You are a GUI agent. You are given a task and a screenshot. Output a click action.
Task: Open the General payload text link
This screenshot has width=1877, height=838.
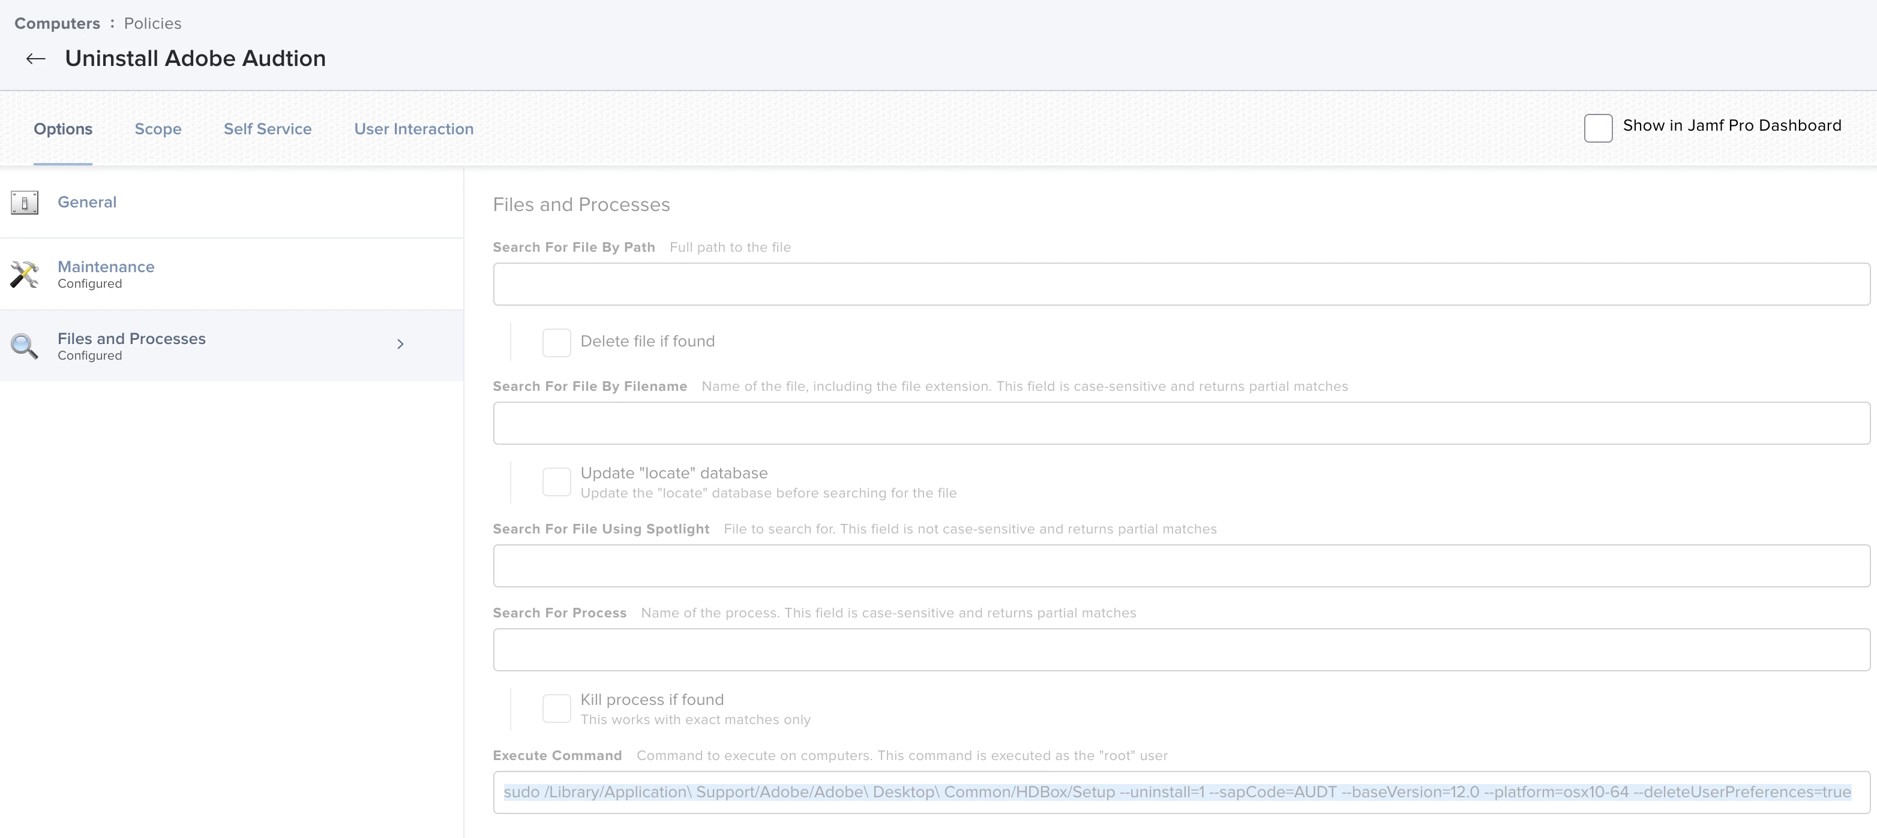click(x=86, y=203)
